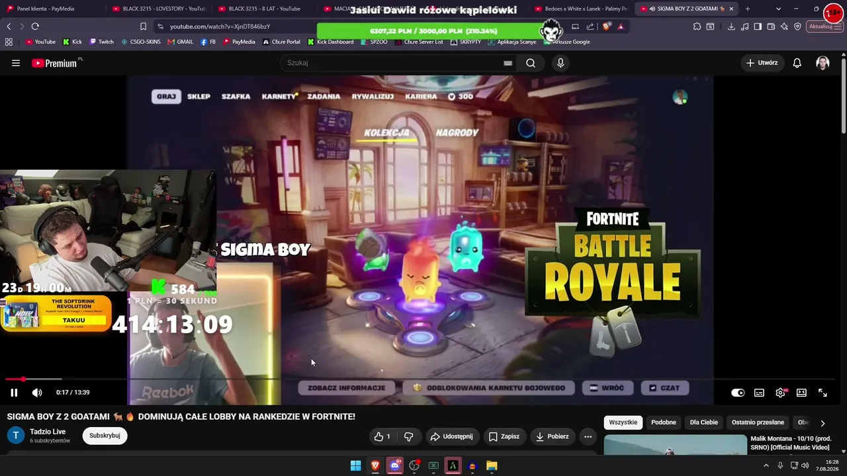847x476 pixels.
Task: Open the browser extensions puzzle icon
Action: click(697, 26)
